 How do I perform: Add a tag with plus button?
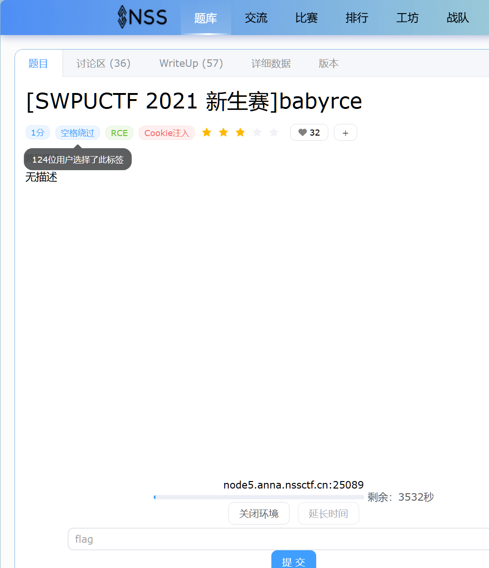pos(345,133)
